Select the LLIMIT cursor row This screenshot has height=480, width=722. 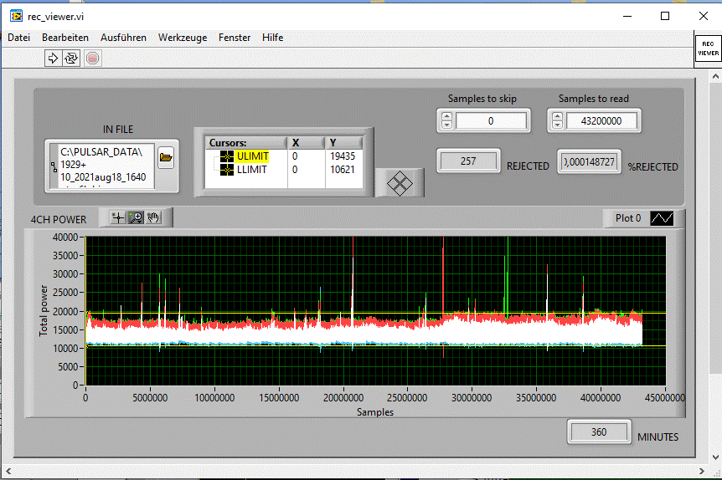[284, 170]
